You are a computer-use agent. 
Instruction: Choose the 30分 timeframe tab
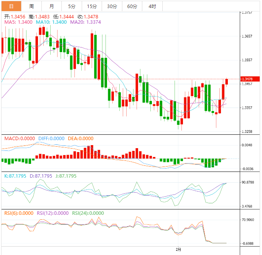112,6
